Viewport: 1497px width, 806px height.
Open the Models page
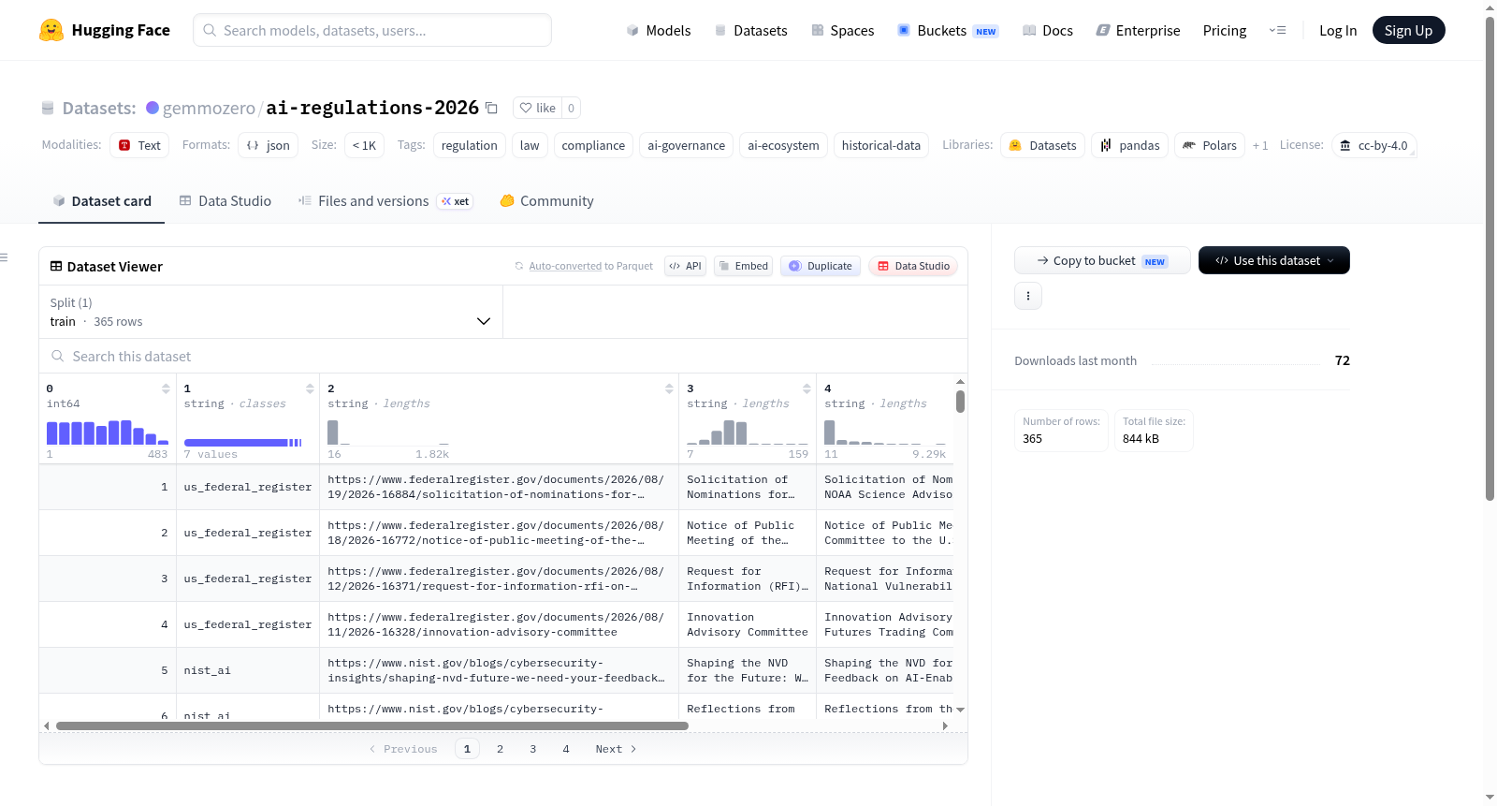pyautogui.click(x=659, y=31)
